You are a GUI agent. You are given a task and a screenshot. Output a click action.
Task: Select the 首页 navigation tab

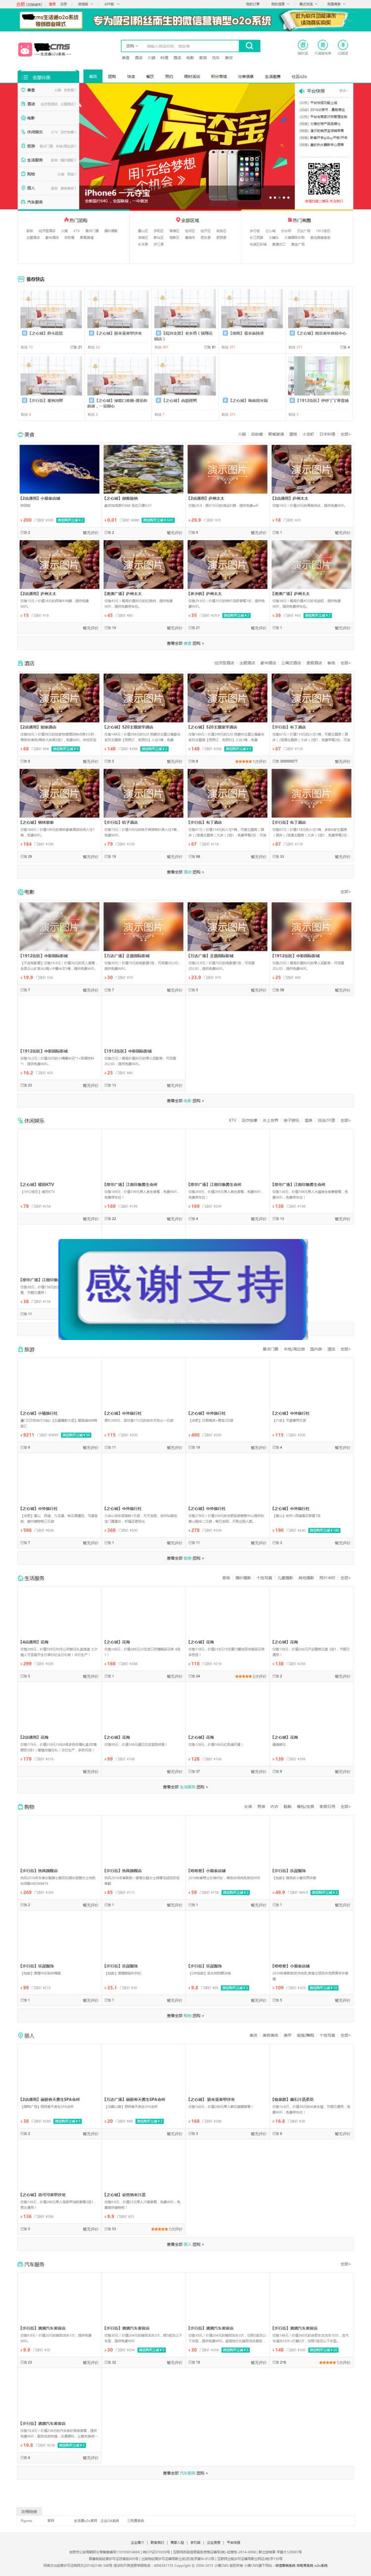(92, 76)
